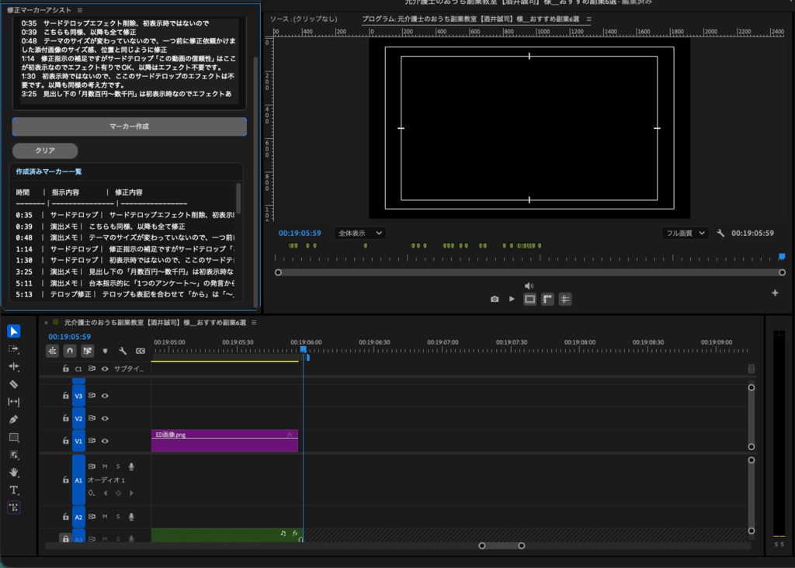Select the ED画像.png clip
This screenshot has width=795, height=568.
click(x=224, y=441)
